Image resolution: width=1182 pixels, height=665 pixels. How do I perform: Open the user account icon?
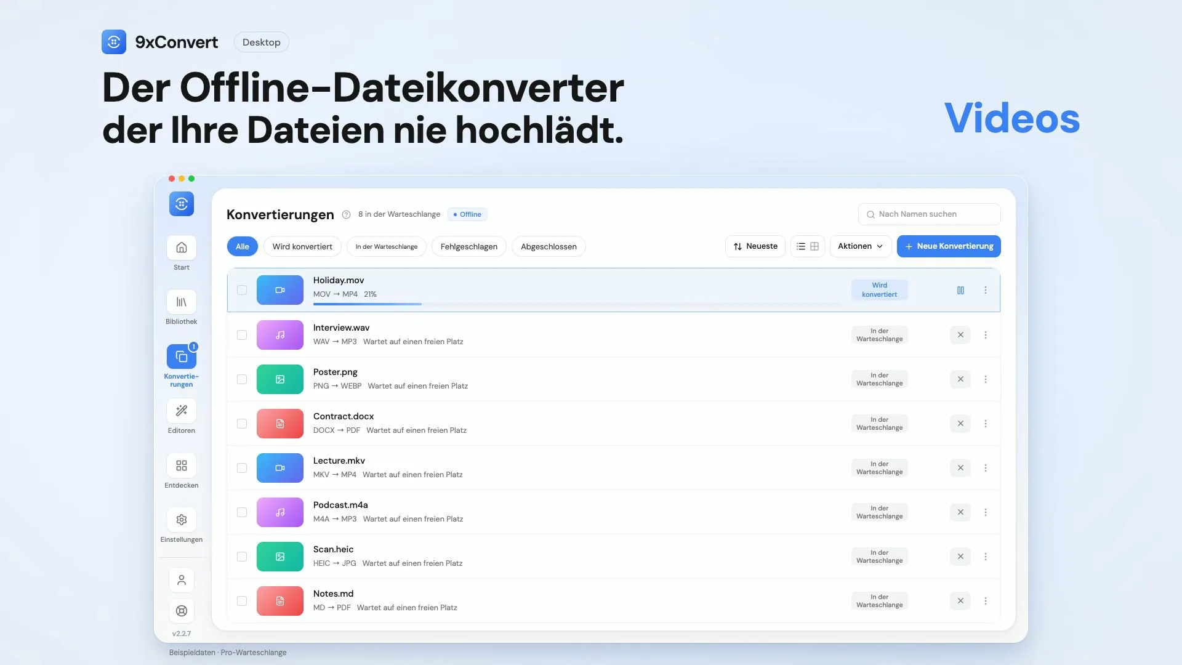click(x=181, y=580)
